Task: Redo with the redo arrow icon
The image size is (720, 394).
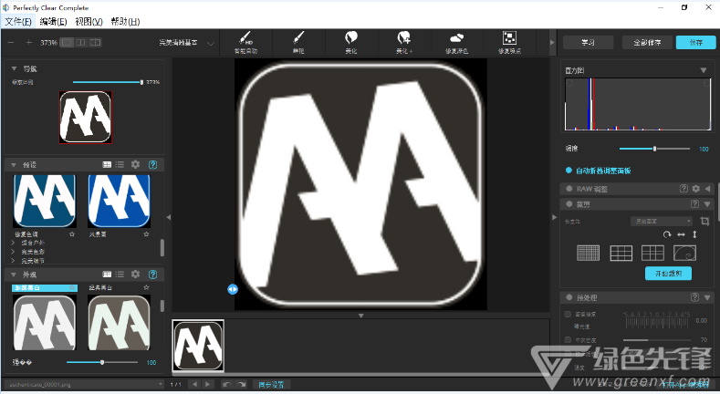Action: click(x=242, y=384)
